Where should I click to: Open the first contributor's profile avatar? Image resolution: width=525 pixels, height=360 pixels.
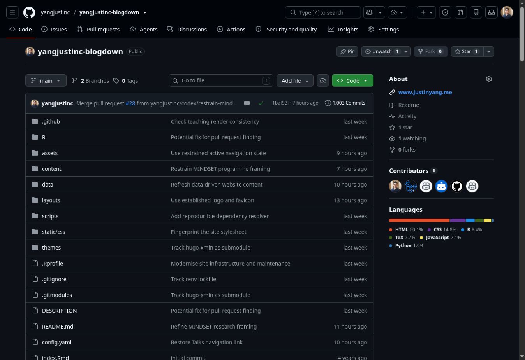395,186
